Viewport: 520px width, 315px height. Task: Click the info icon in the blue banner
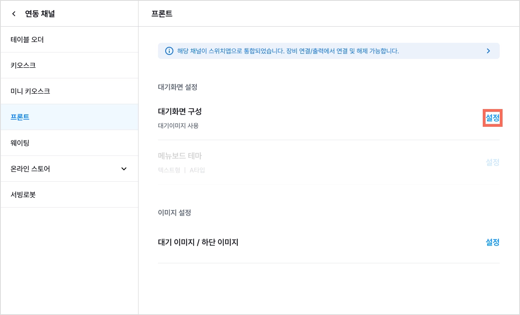[169, 51]
